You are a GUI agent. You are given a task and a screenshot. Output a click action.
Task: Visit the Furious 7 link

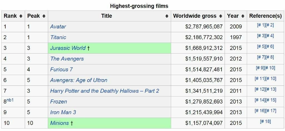tap(61, 69)
